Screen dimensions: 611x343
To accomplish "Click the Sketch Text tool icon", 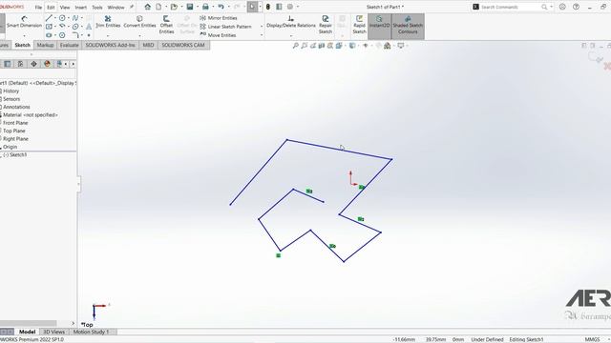I will (89, 27).
